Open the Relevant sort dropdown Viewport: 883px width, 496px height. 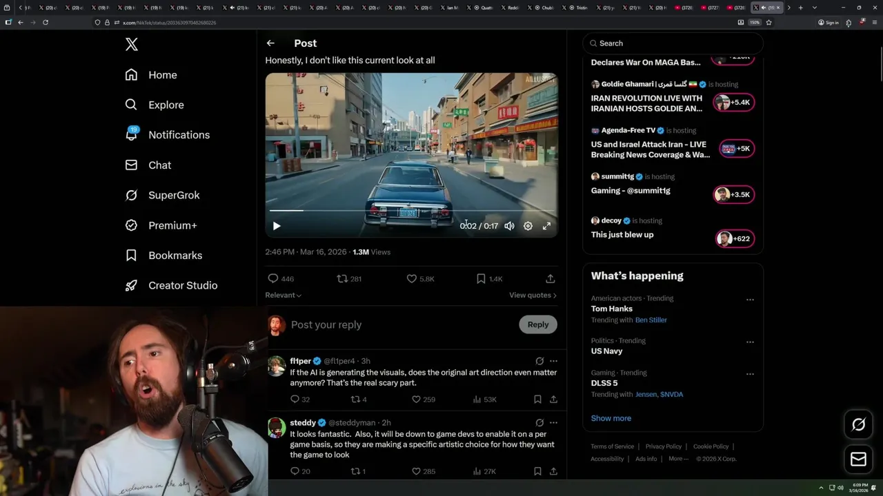283,295
